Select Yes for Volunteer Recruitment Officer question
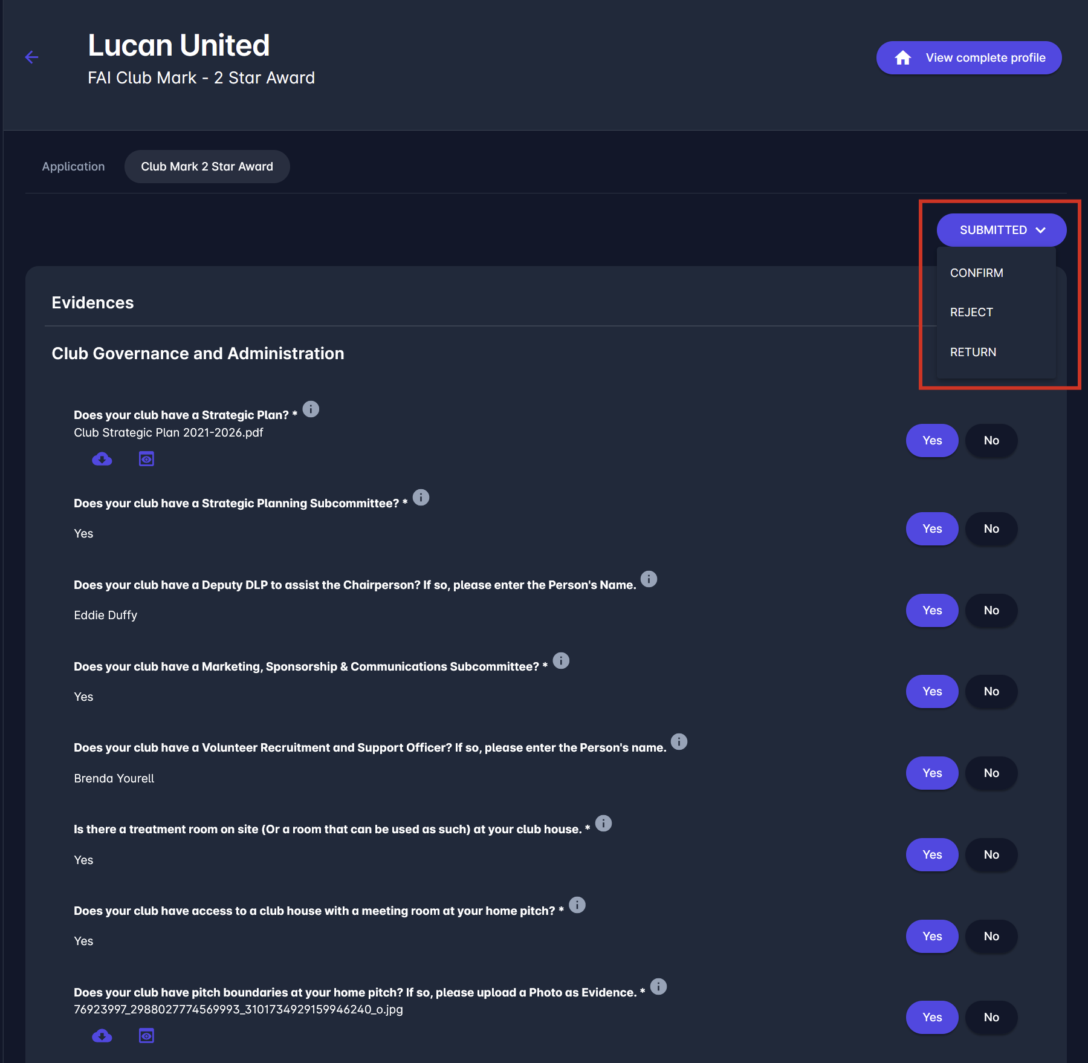Image resolution: width=1088 pixels, height=1063 pixels. point(932,773)
